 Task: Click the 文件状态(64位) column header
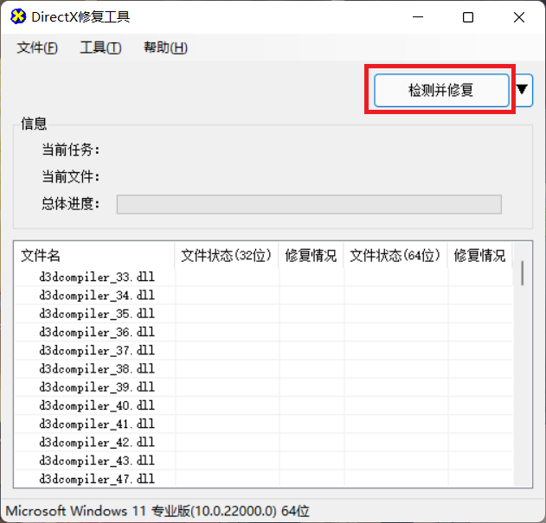tap(395, 256)
